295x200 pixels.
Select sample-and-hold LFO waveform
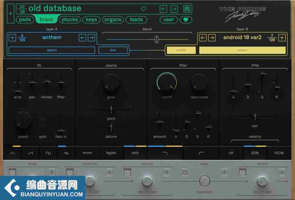(x=66, y=153)
